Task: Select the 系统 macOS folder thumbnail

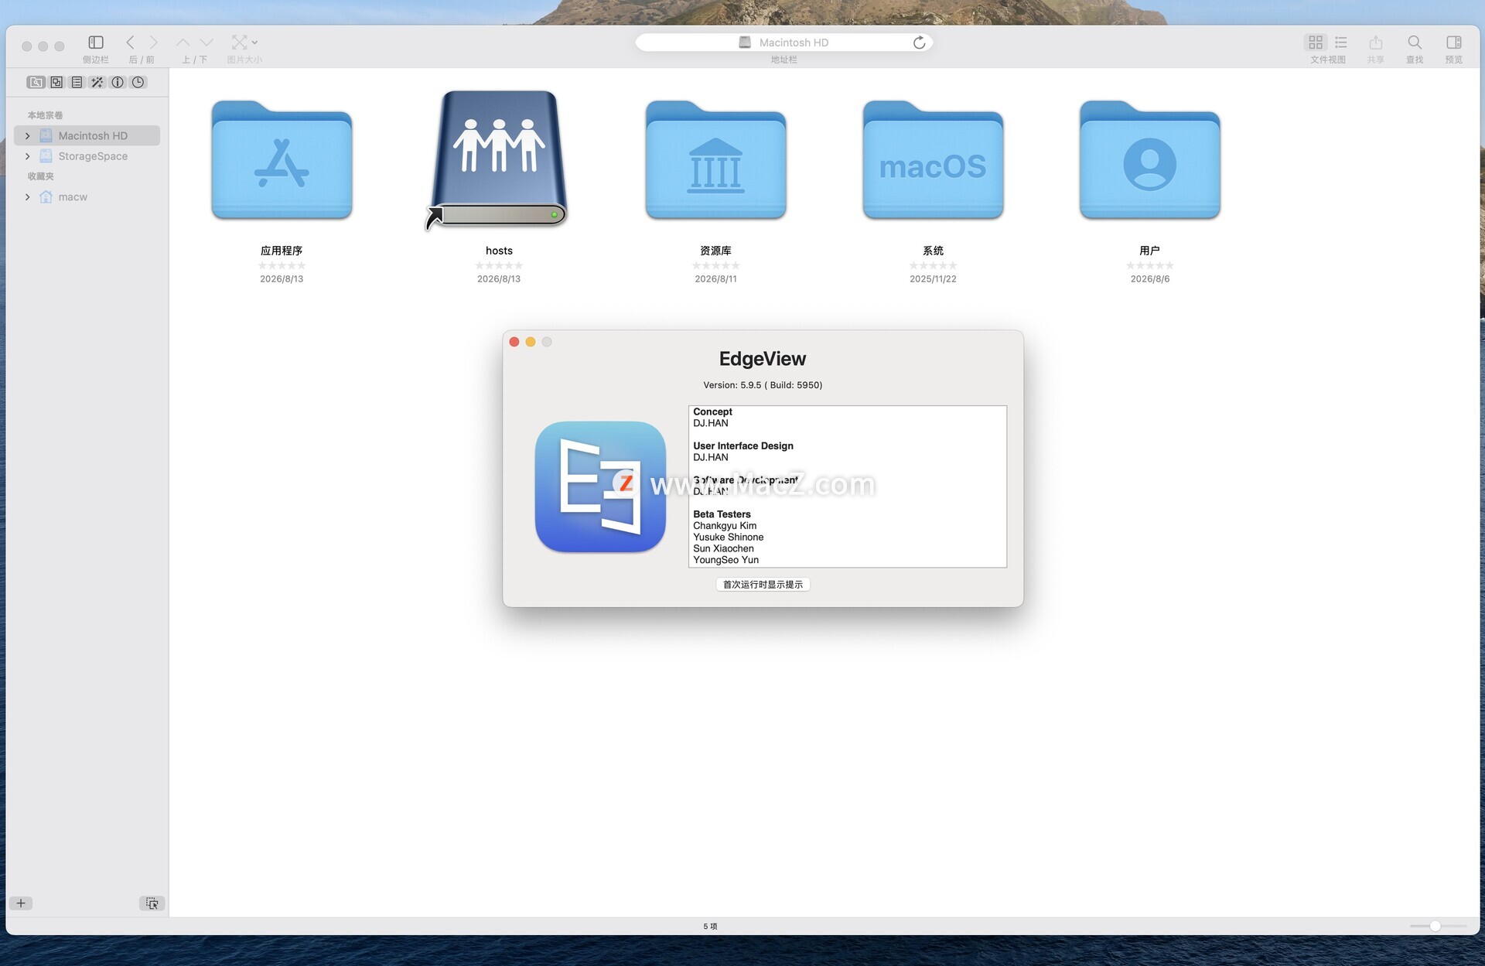Action: pos(933,160)
